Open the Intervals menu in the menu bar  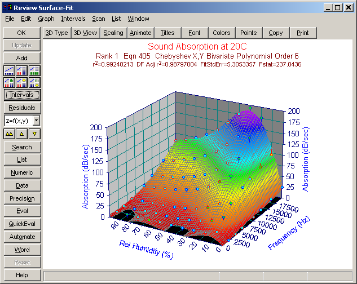(73, 19)
